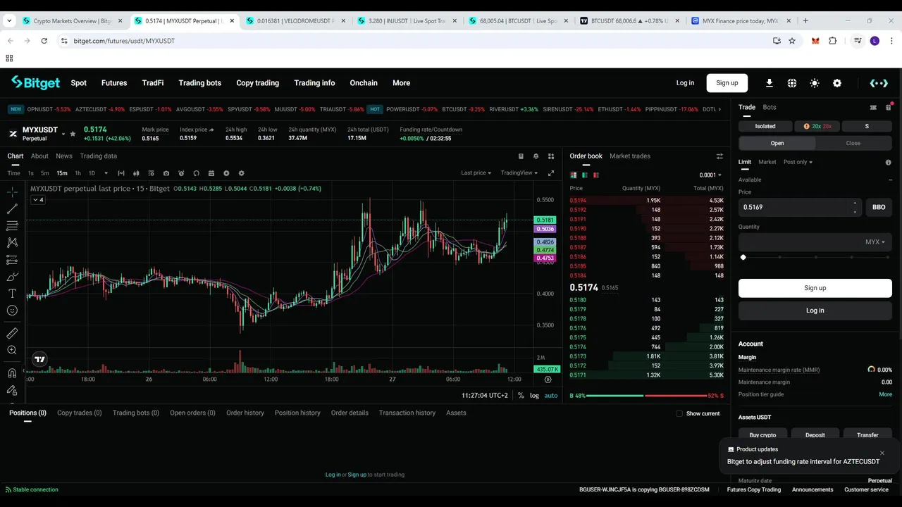Open the chart layout grid icon
The image size is (902, 507).
click(551, 156)
